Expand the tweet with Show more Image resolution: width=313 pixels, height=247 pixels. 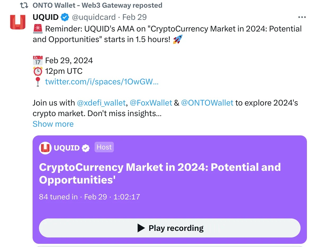[x=53, y=124]
